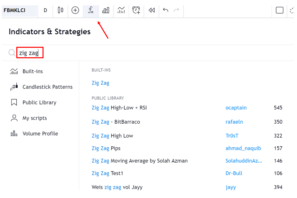Click the candlestick chart style icon
The height and width of the screenshot is (198, 297).
point(61,10)
